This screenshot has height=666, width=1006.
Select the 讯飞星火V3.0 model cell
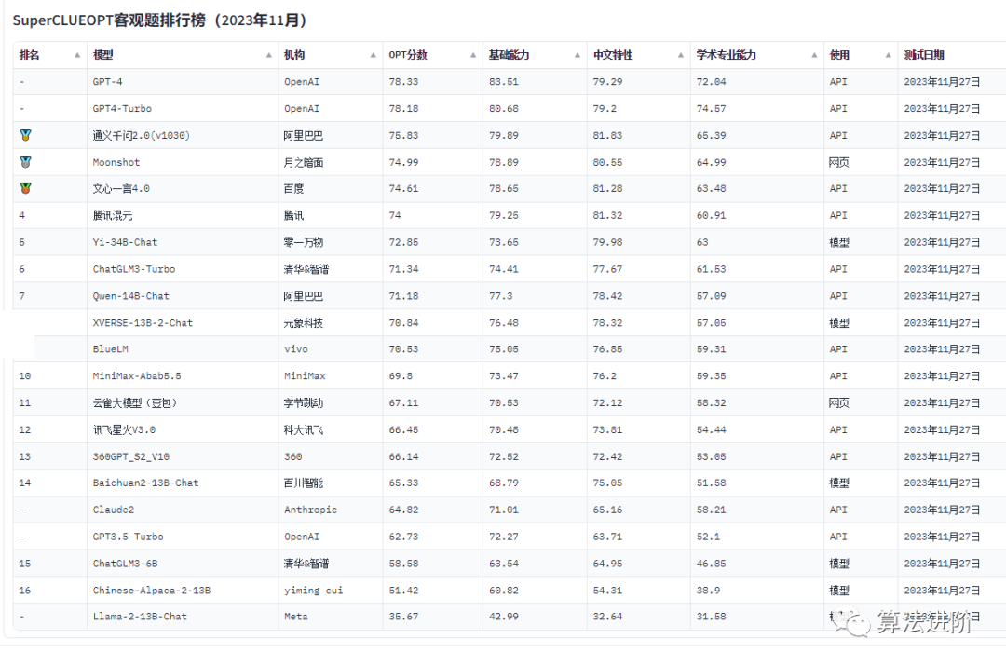(x=183, y=430)
